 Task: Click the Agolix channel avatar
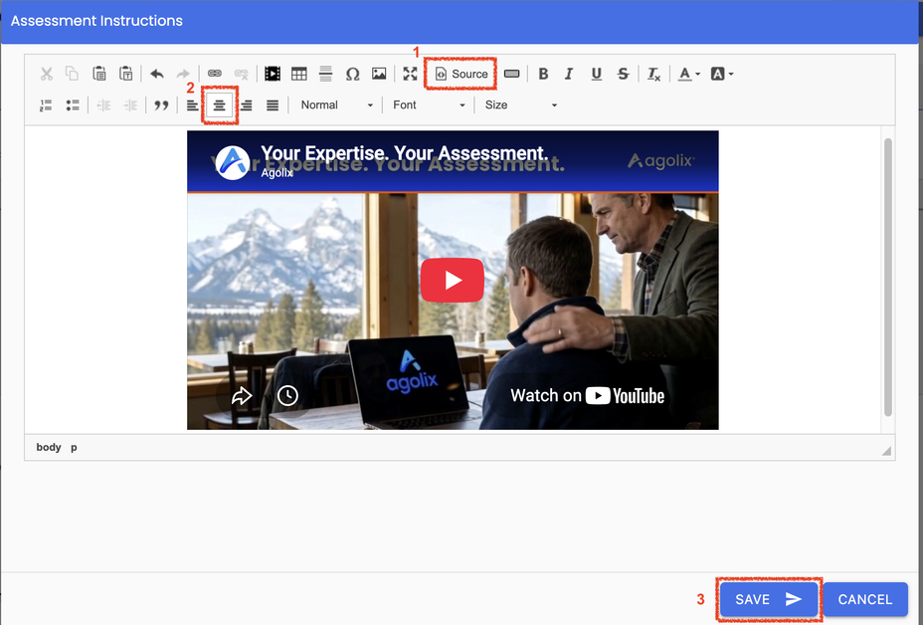233,162
